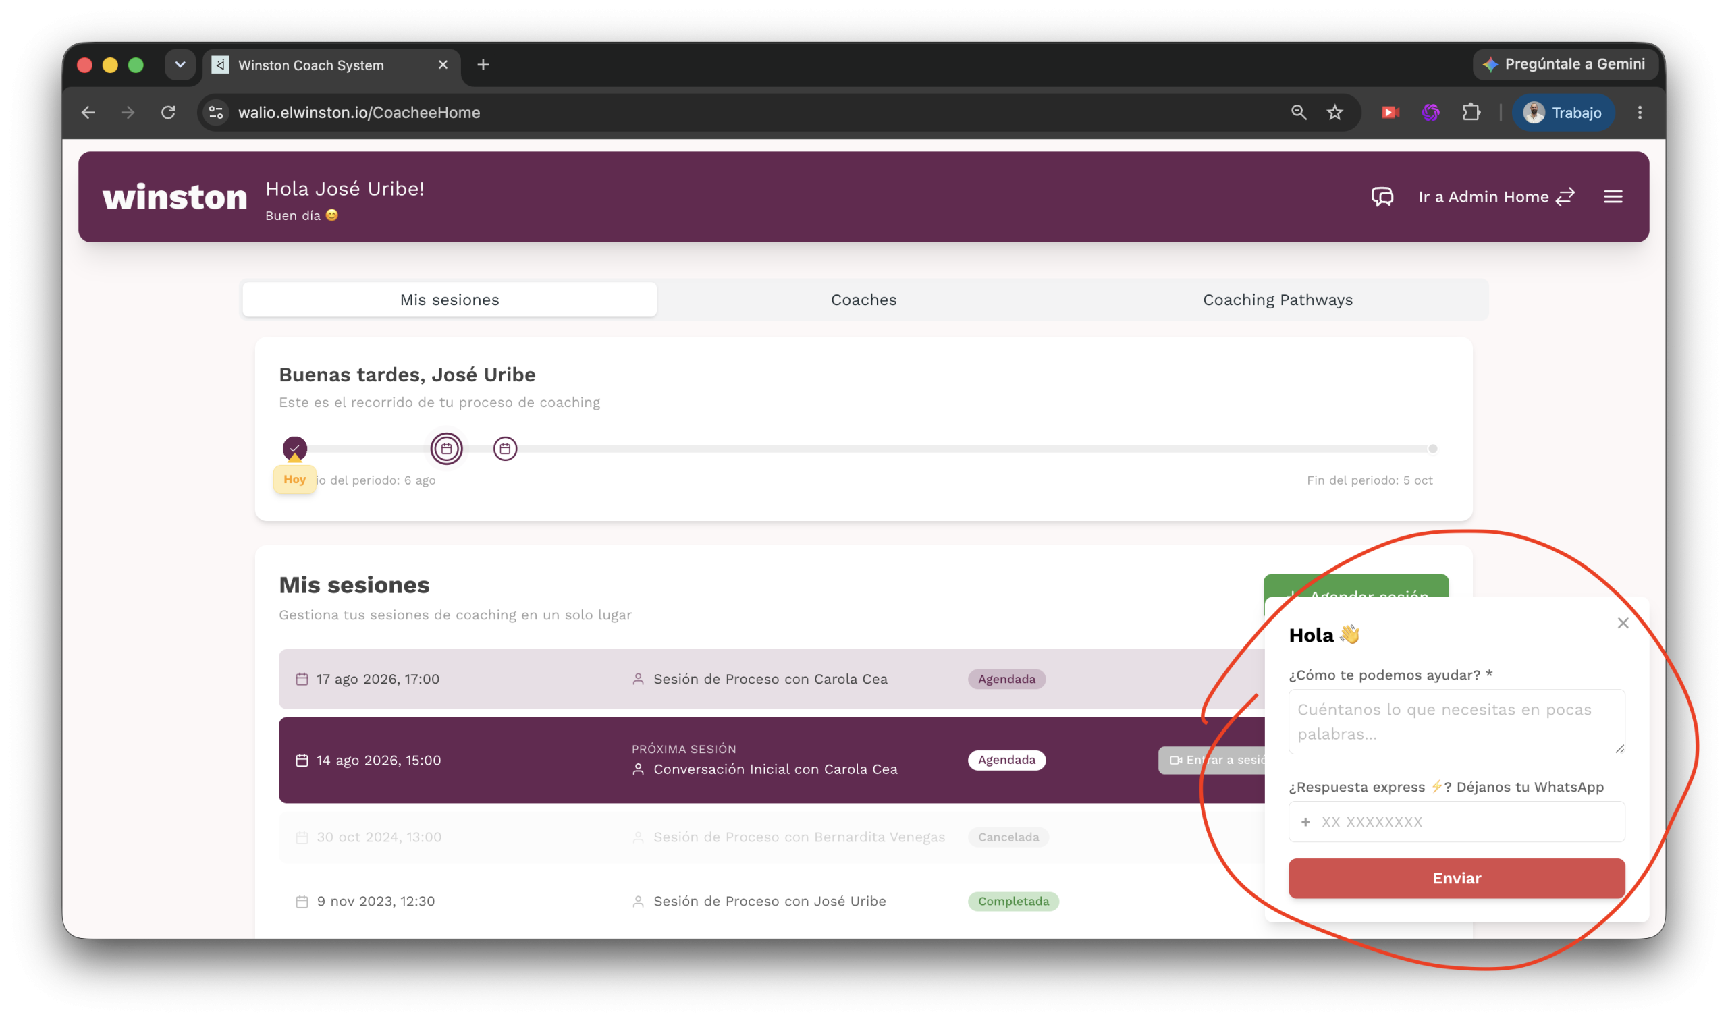The height and width of the screenshot is (1021, 1728).
Task: Click the browser back arrow
Action: (88, 112)
